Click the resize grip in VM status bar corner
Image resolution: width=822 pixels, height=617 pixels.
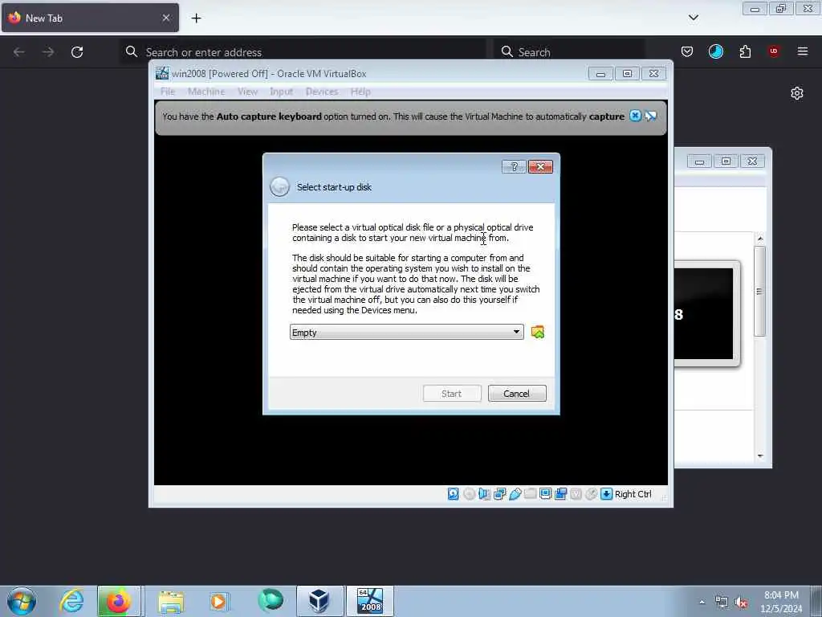click(x=664, y=496)
